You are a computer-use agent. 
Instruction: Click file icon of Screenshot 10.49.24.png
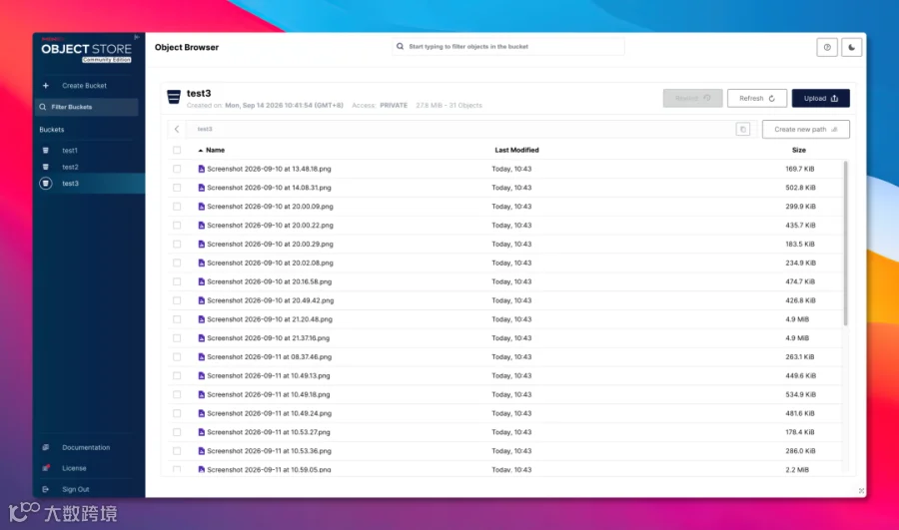(x=201, y=413)
